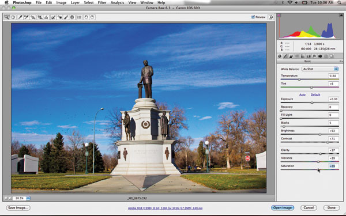
Task: Open the Analysis menu
Action: tap(117, 3)
